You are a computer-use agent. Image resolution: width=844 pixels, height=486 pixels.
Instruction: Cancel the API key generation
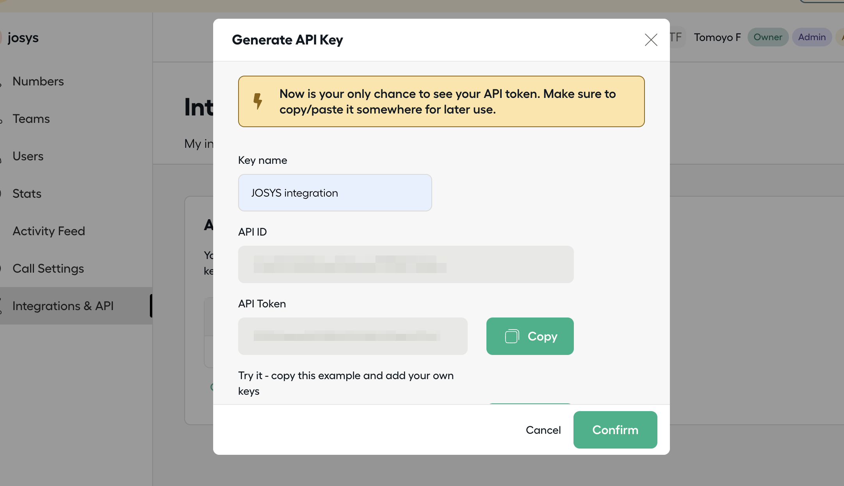(543, 430)
